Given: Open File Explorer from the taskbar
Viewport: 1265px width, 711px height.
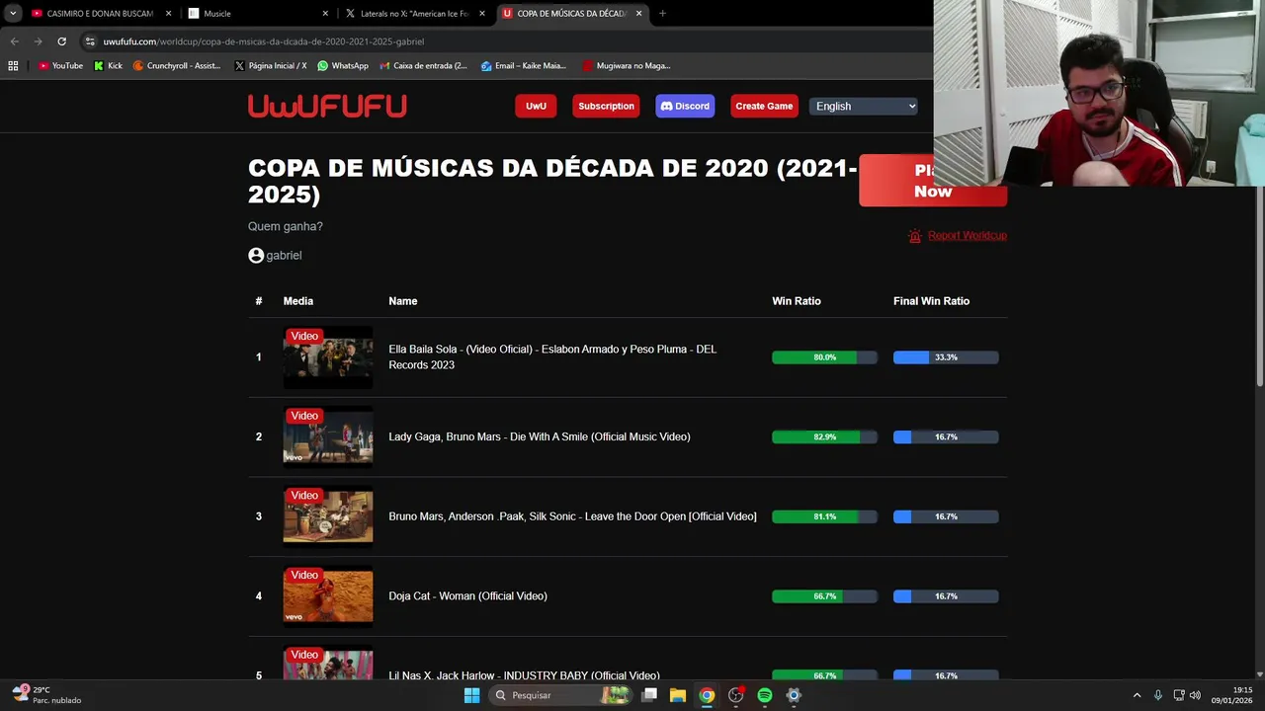Looking at the screenshot, I should [678, 695].
